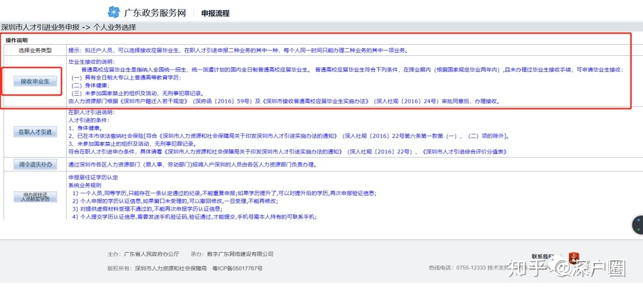
Task: Click footer text 承办：数字广东网络建设有限公司
Action: click(x=232, y=254)
